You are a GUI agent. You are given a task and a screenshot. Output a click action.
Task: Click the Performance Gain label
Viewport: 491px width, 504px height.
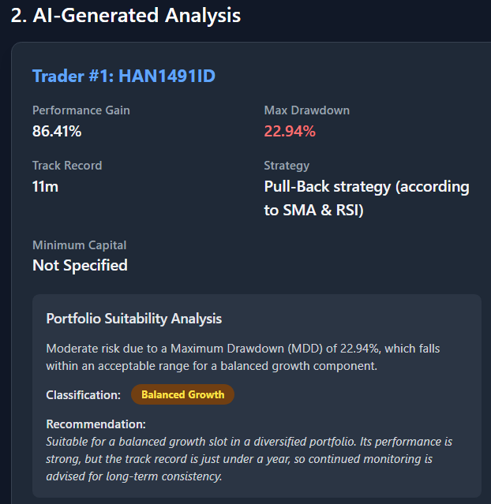pos(81,110)
